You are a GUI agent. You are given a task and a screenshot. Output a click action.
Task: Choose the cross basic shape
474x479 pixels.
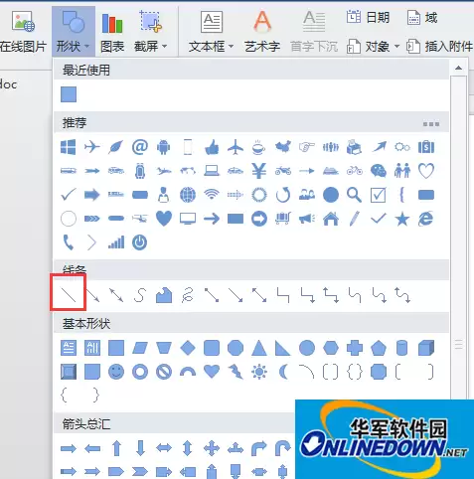(x=355, y=348)
